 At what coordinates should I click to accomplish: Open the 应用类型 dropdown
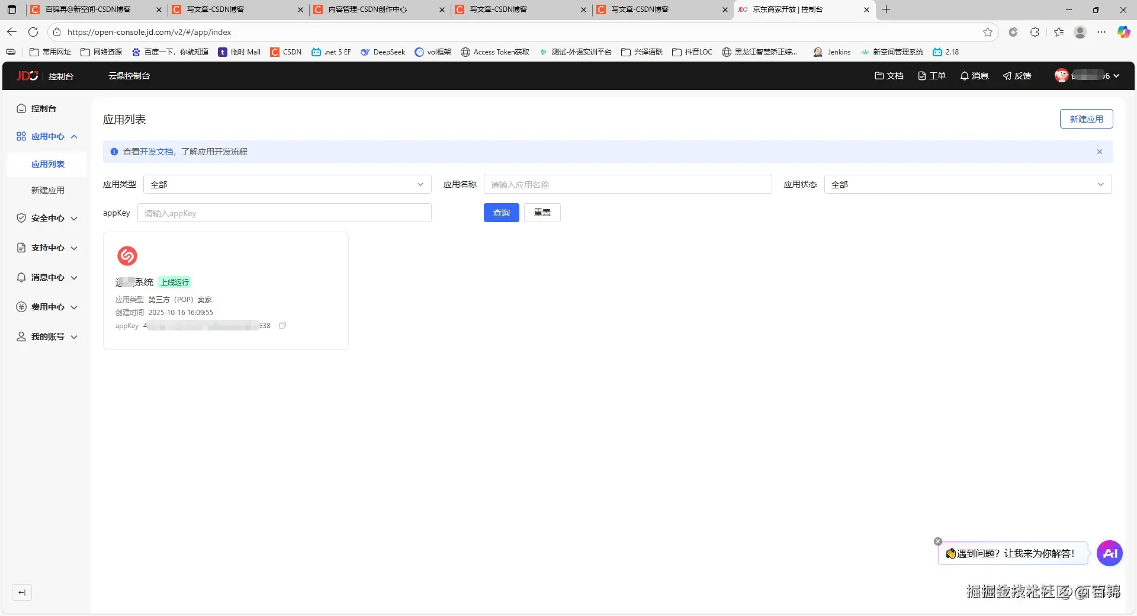coord(287,184)
